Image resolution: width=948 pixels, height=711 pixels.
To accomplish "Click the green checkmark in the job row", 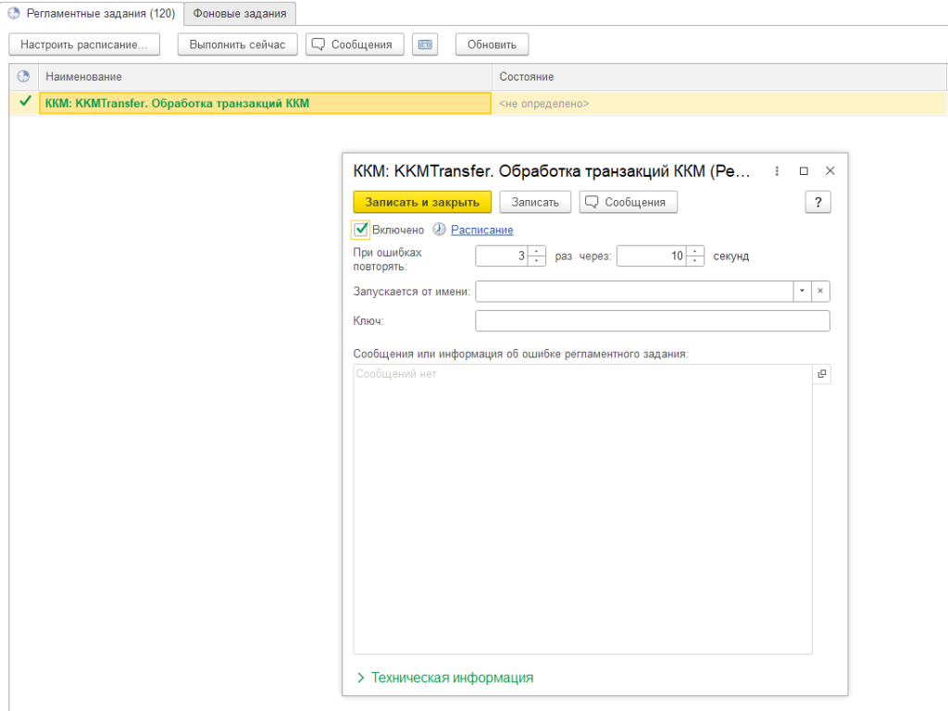I will 25,103.
